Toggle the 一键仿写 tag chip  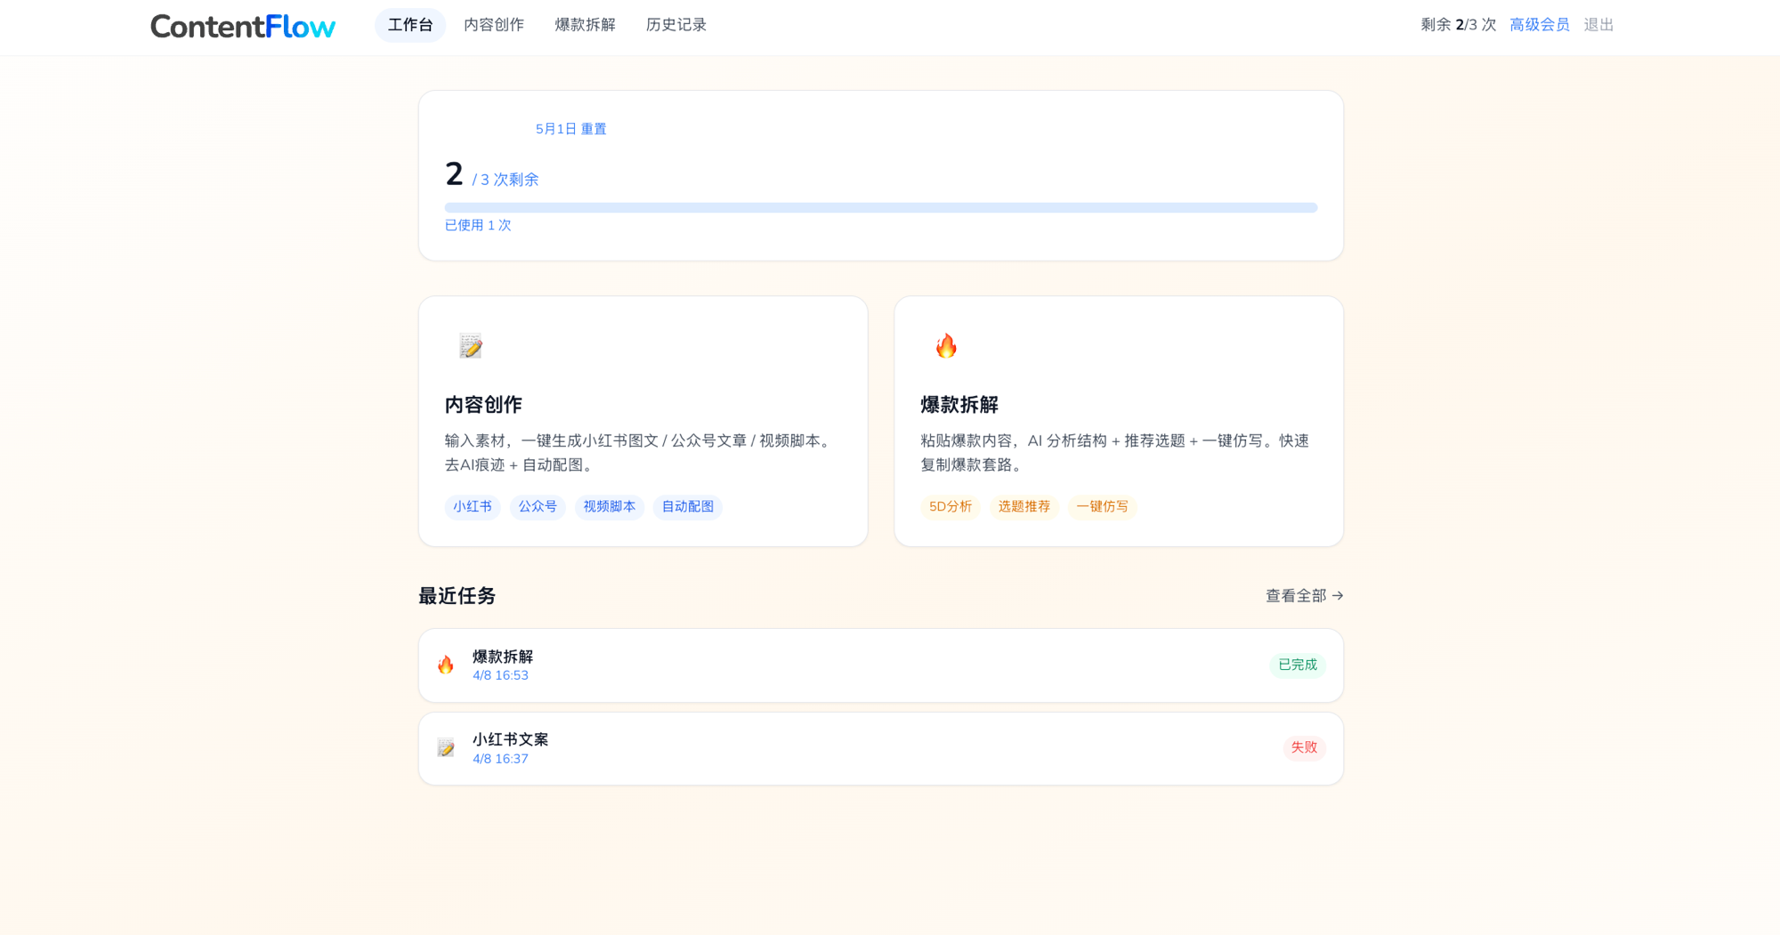click(1102, 507)
